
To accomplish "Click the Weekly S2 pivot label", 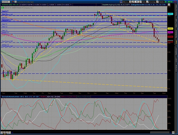I will coord(5,45).
